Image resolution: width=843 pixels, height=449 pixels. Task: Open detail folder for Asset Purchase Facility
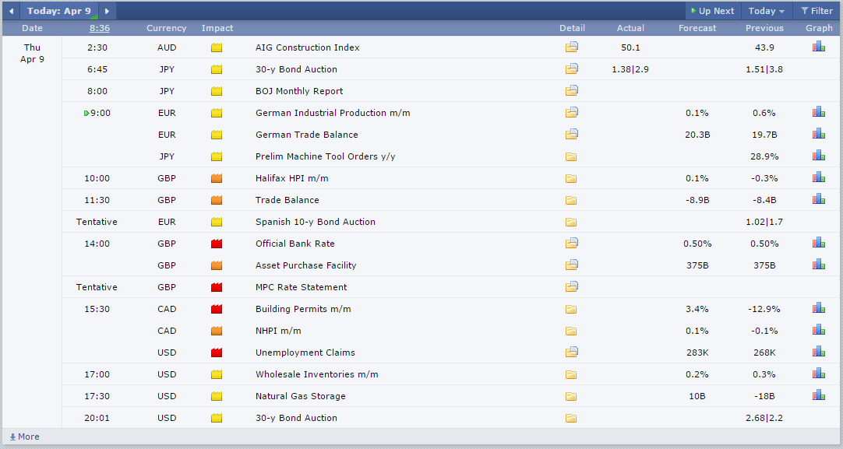572,265
